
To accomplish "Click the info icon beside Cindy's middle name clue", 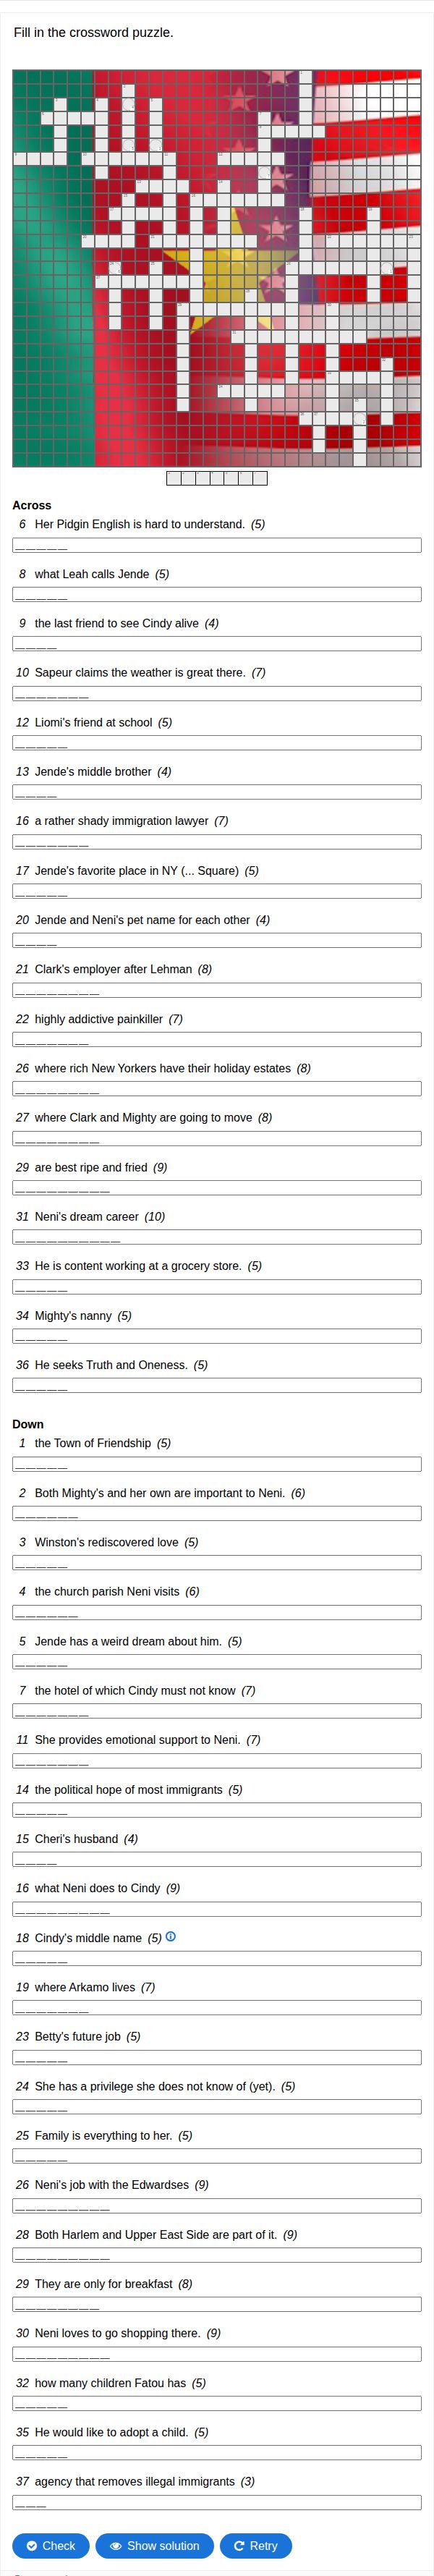I will click(170, 1936).
